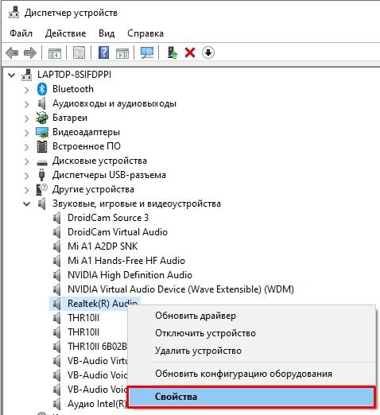380x415 pixels.
Task: Expand the Встроенное ПО category
Action: point(27,147)
